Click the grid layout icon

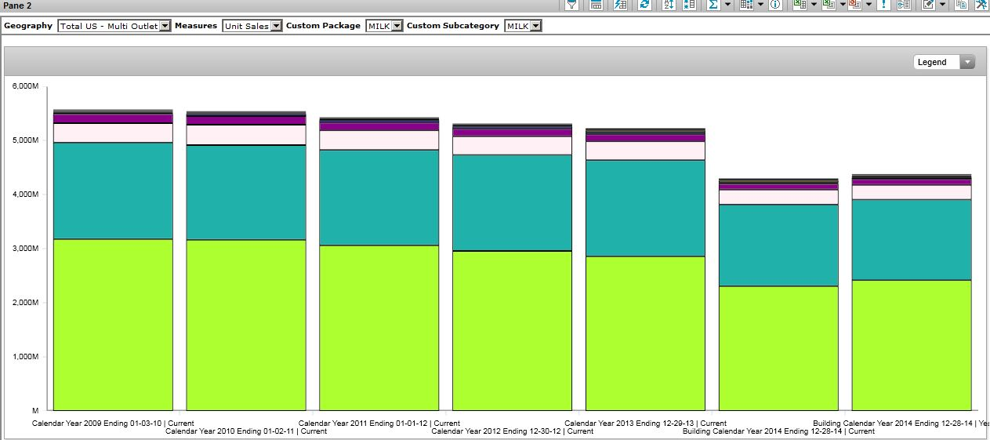point(745,5)
